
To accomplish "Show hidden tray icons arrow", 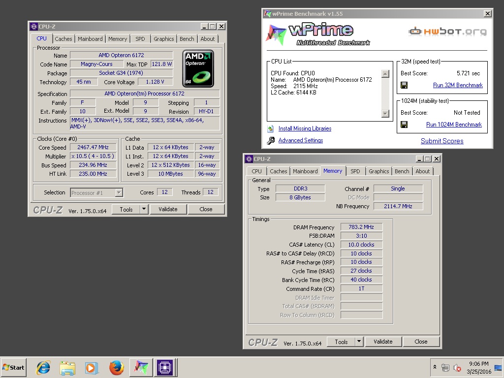I will click(435, 367).
